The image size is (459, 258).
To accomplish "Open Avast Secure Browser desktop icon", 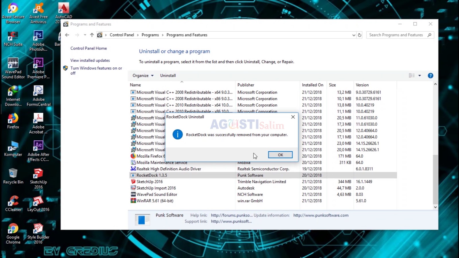I will click(13, 13).
